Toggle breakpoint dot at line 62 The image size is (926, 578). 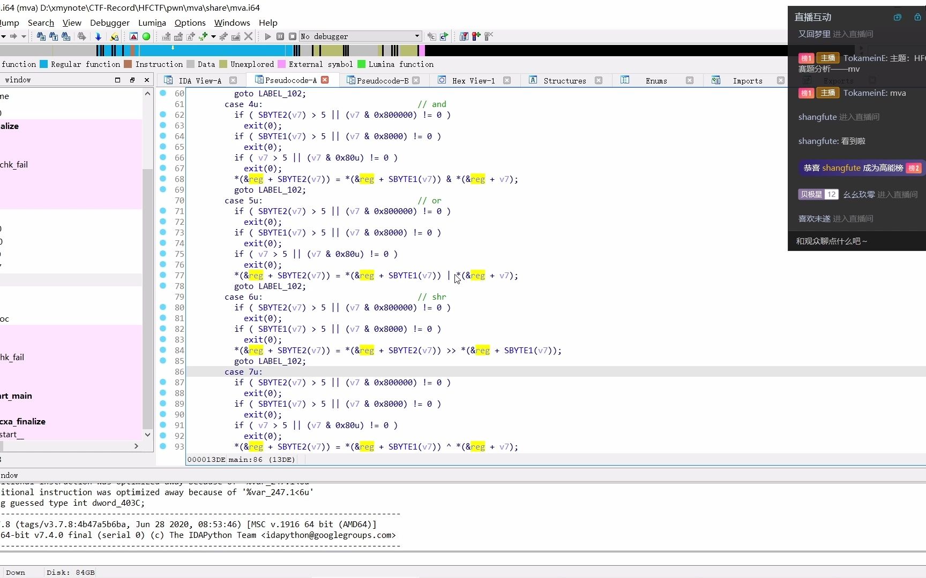(x=163, y=115)
